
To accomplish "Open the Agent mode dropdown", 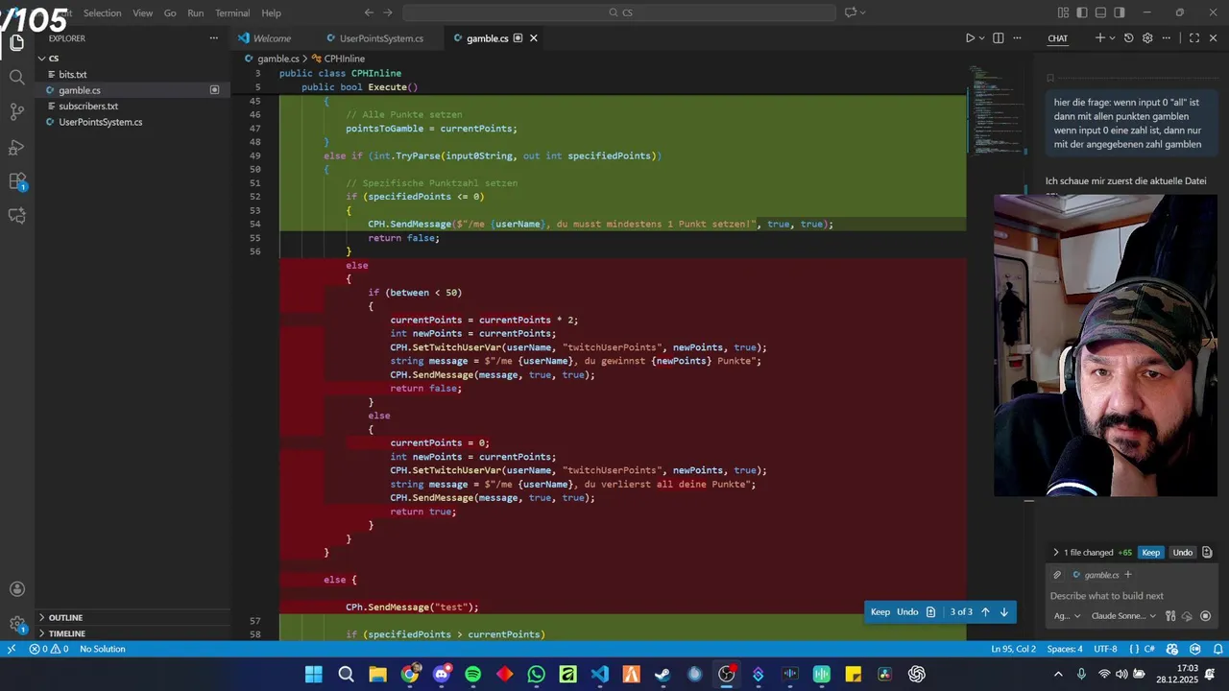I will [x=1068, y=616].
